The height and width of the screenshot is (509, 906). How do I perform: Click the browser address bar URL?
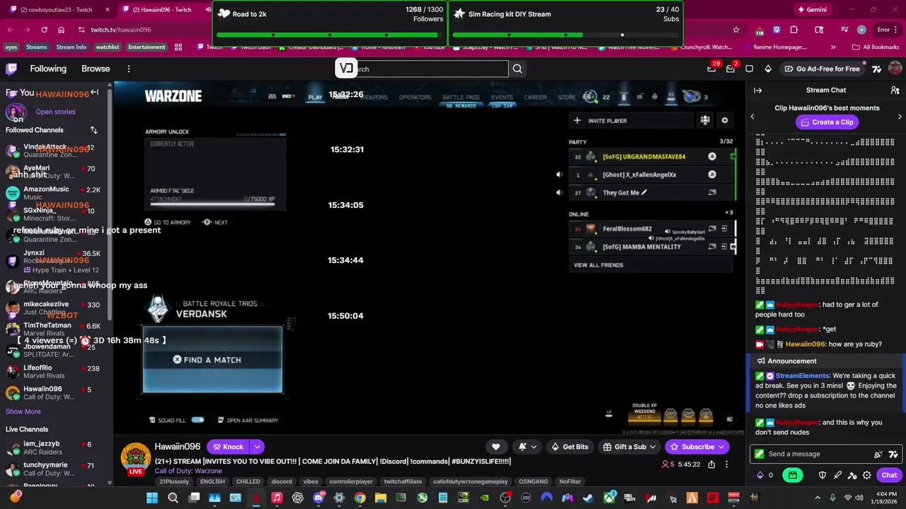click(121, 30)
